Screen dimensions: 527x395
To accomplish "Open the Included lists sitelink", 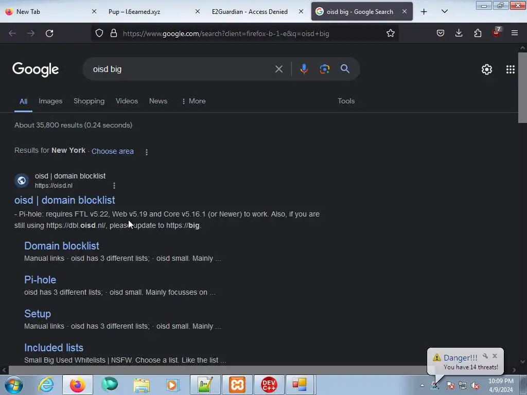I will pos(54,348).
